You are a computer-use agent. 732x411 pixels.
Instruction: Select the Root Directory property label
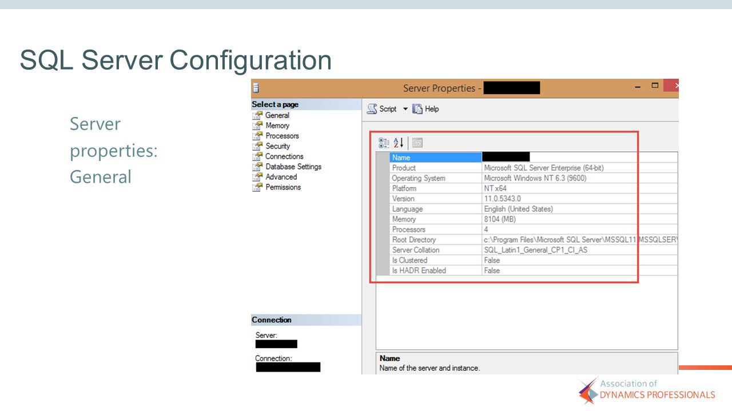(x=414, y=240)
